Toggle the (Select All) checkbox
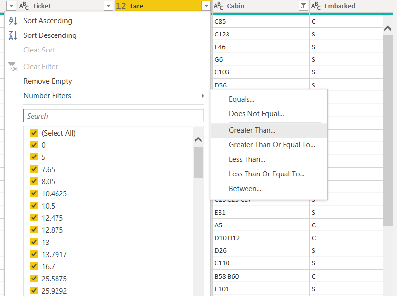 (x=34, y=133)
